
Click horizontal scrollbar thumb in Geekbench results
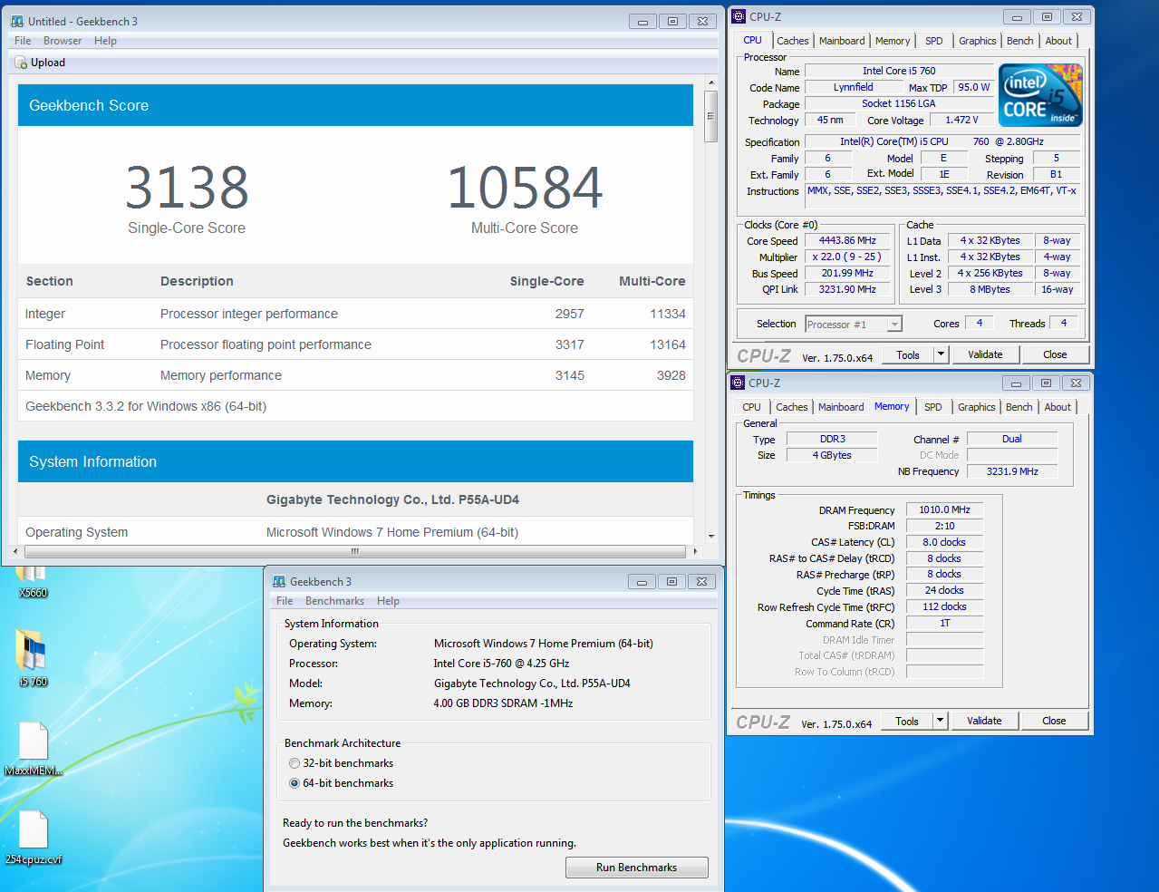354,550
